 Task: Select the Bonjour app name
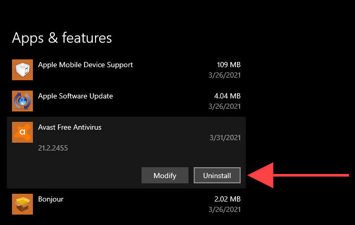click(51, 199)
